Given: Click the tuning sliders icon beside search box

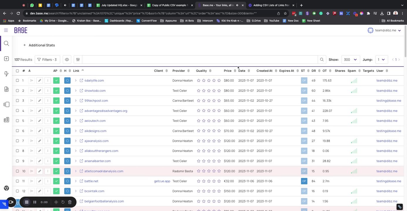Looking at the screenshot, I should [78, 59].
